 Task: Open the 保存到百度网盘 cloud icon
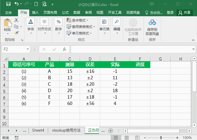[152, 22]
